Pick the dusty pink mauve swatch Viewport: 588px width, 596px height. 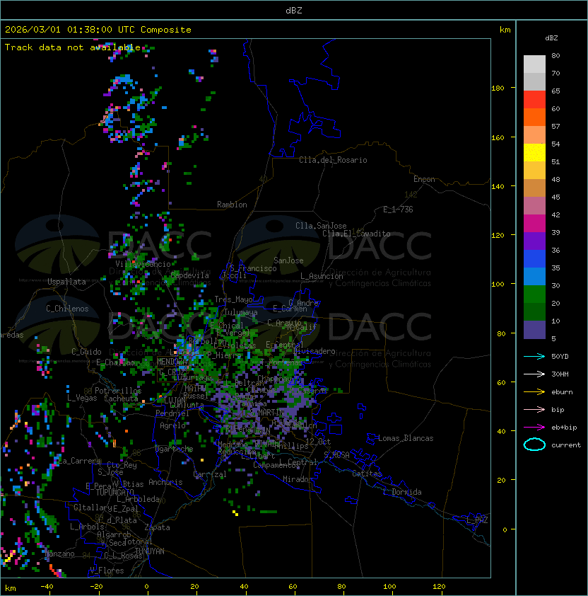tap(534, 206)
